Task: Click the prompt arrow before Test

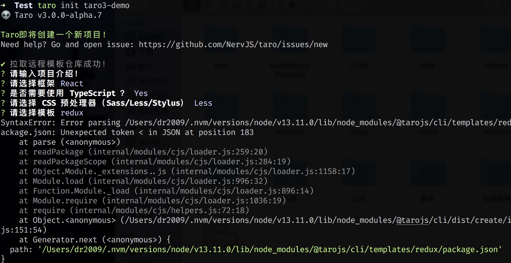Action: pyautogui.click(x=3, y=5)
